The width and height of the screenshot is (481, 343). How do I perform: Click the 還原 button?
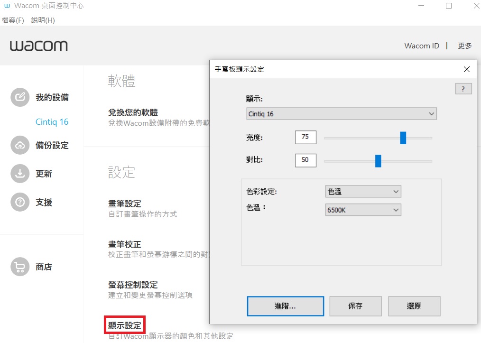click(x=414, y=306)
